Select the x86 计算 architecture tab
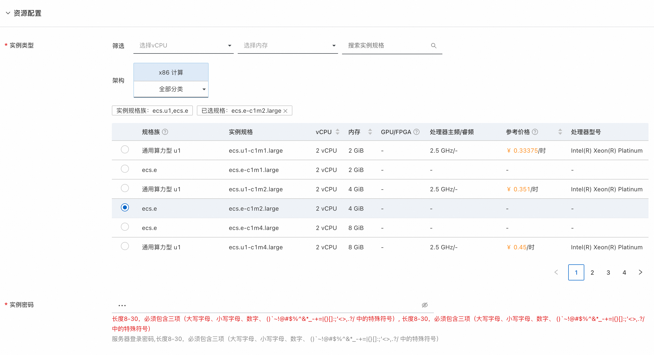654x355 pixels. point(171,72)
